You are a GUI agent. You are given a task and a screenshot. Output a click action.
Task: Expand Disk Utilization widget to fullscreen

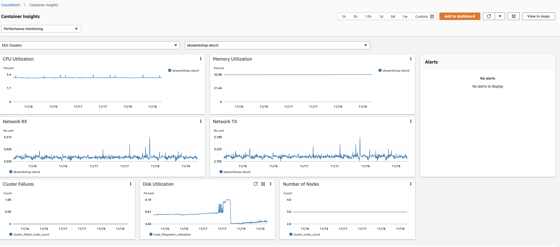click(263, 184)
